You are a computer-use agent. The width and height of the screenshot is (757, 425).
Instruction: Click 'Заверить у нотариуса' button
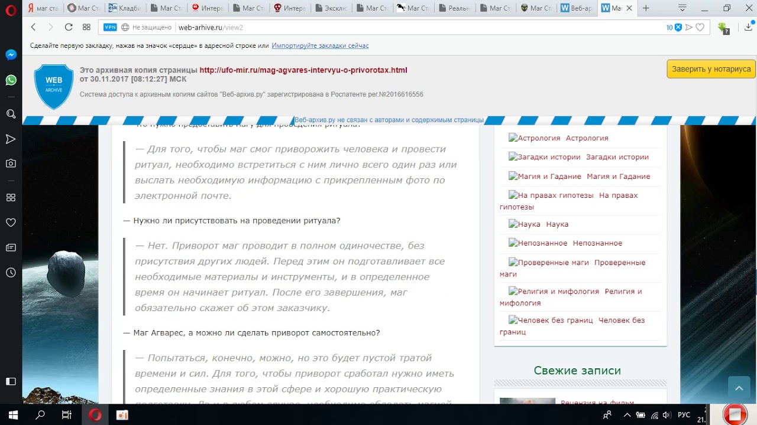pyautogui.click(x=711, y=69)
